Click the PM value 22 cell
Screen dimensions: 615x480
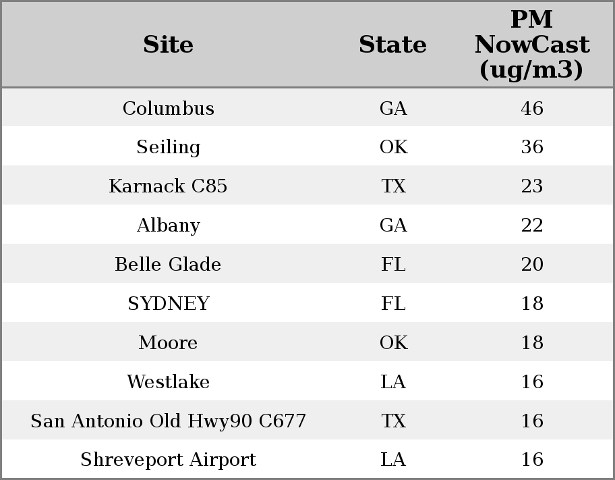pos(531,225)
